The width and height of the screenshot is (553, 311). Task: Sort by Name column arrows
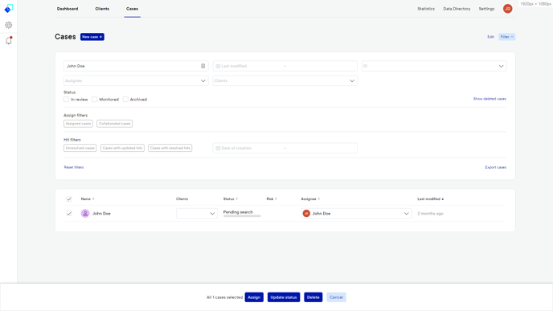pos(93,198)
